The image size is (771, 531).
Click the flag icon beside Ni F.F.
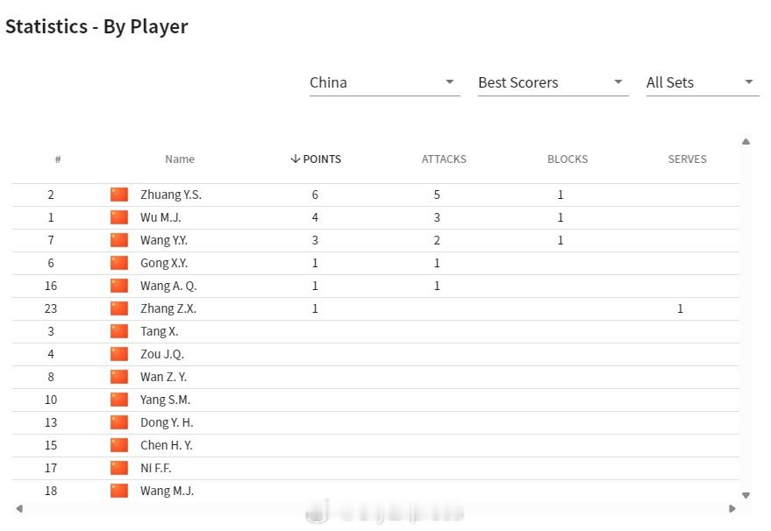(119, 468)
